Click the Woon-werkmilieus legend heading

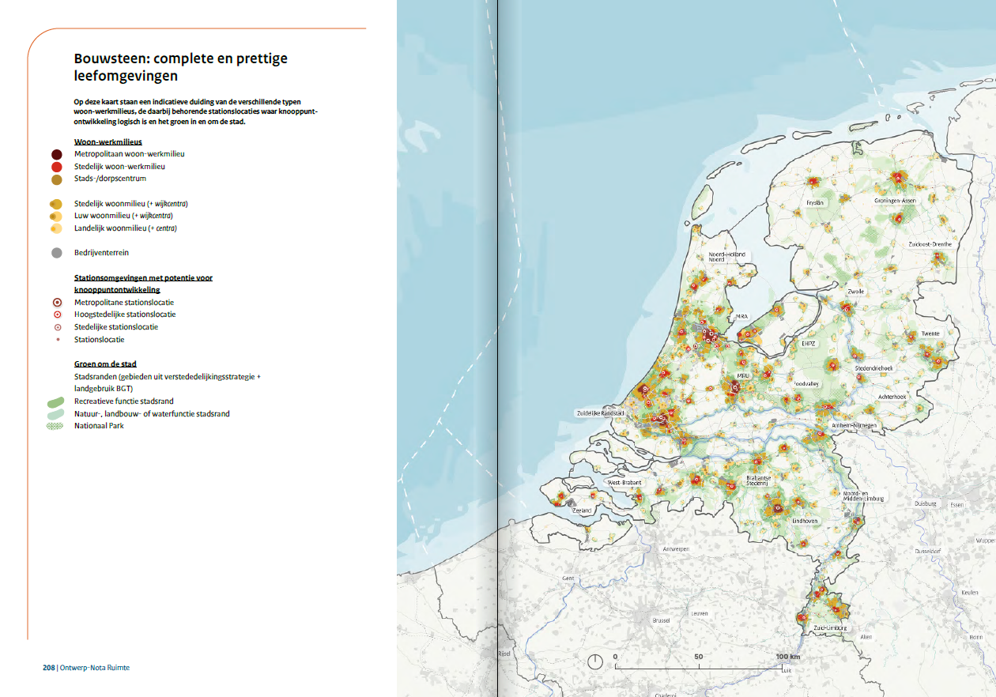(x=108, y=141)
